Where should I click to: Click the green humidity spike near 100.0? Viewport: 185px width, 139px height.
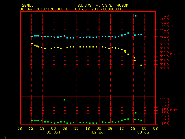click(x=64, y=100)
